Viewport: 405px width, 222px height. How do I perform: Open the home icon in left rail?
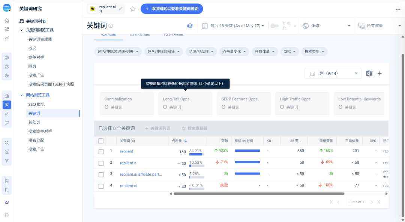point(7,21)
